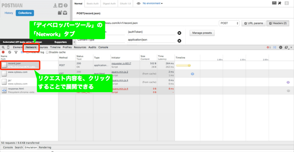Click the URL params button
Screen dimensions: 294x152
(x=254, y=23)
